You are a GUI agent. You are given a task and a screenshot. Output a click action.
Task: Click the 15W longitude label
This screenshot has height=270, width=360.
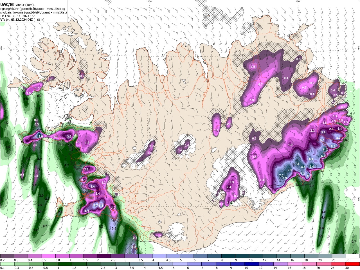(298, 1)
